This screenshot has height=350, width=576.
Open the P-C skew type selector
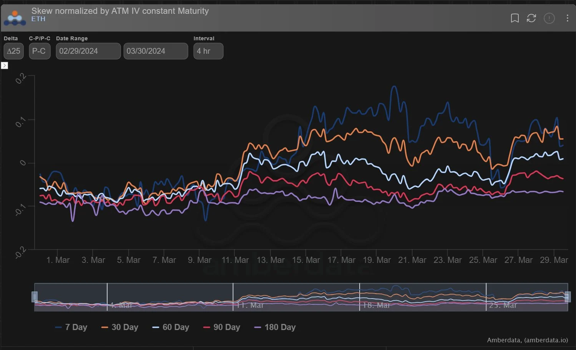40,51
